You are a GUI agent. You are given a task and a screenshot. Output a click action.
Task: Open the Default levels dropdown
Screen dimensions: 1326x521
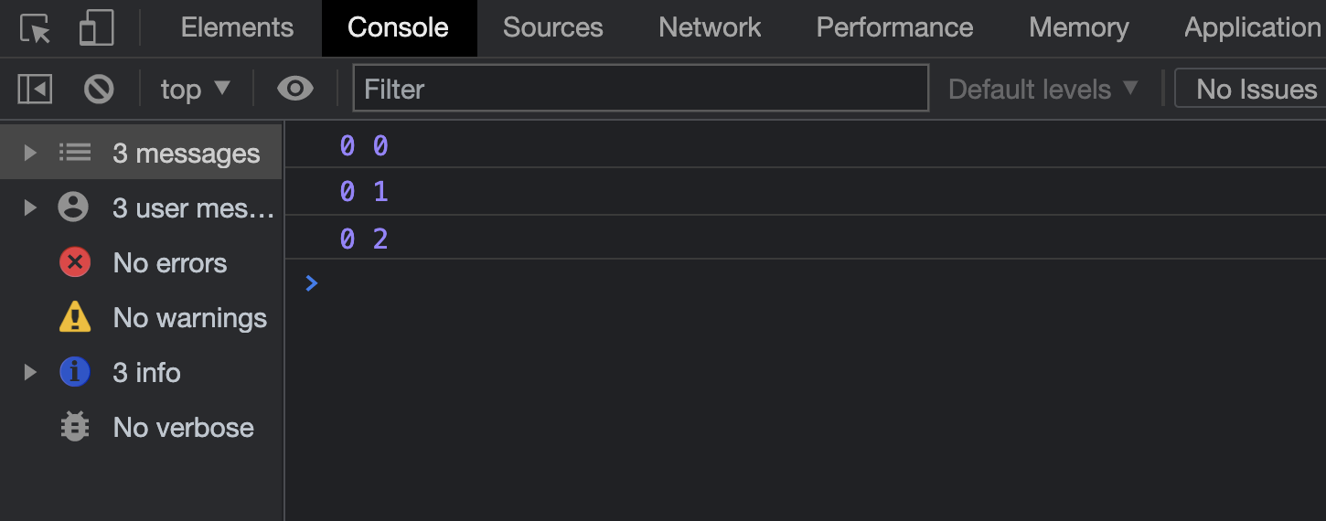click(x=1043, y=89)
